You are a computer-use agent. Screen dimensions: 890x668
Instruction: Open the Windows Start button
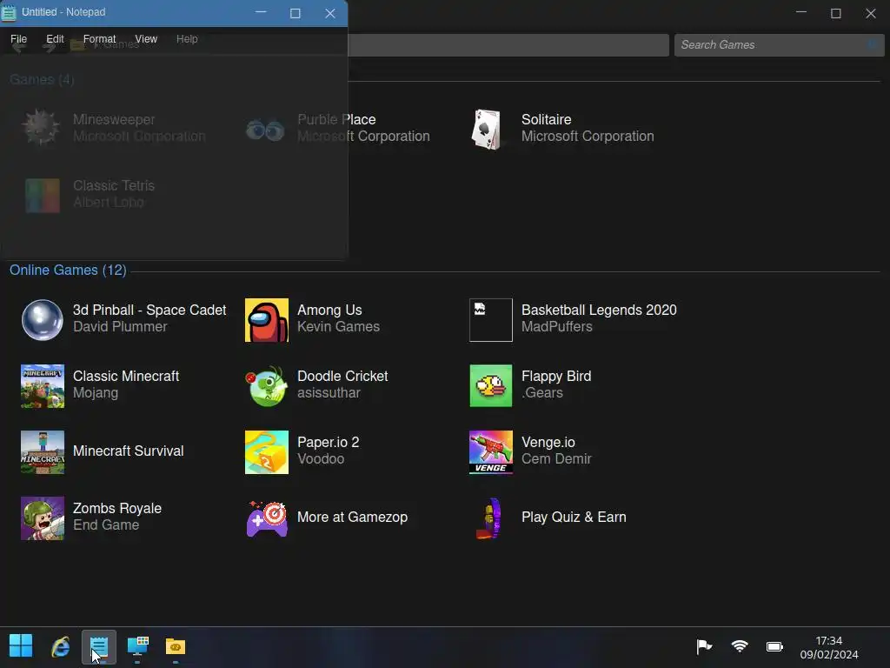21,646
